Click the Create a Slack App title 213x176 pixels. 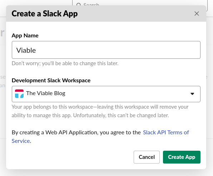[45, 14]
